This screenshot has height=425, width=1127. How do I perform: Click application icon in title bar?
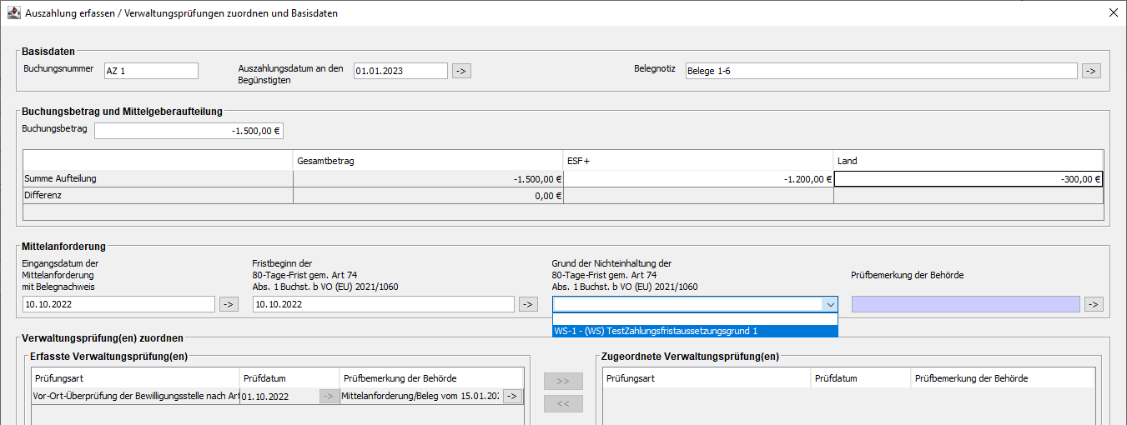tap(13, 13)
